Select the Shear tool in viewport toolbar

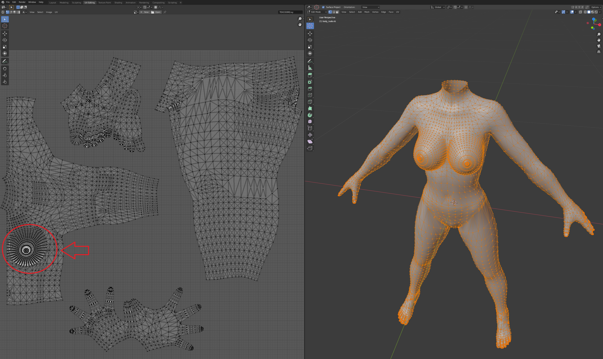[310, 142]
